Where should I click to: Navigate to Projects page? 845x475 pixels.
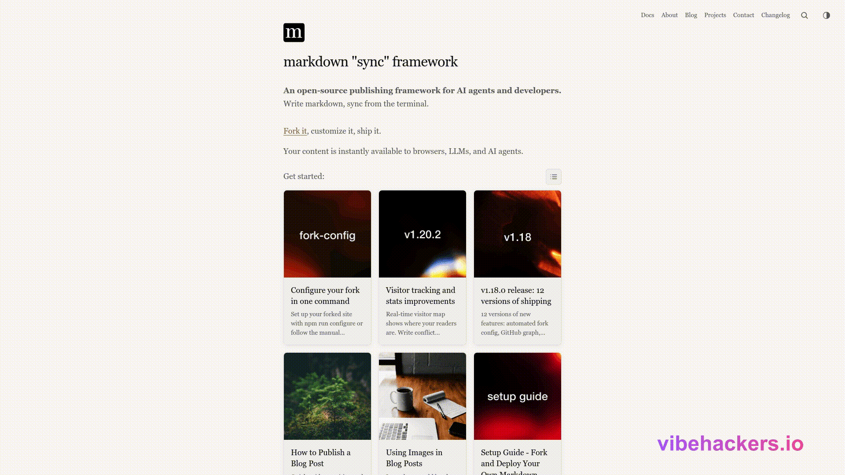[x=715, y=15]
